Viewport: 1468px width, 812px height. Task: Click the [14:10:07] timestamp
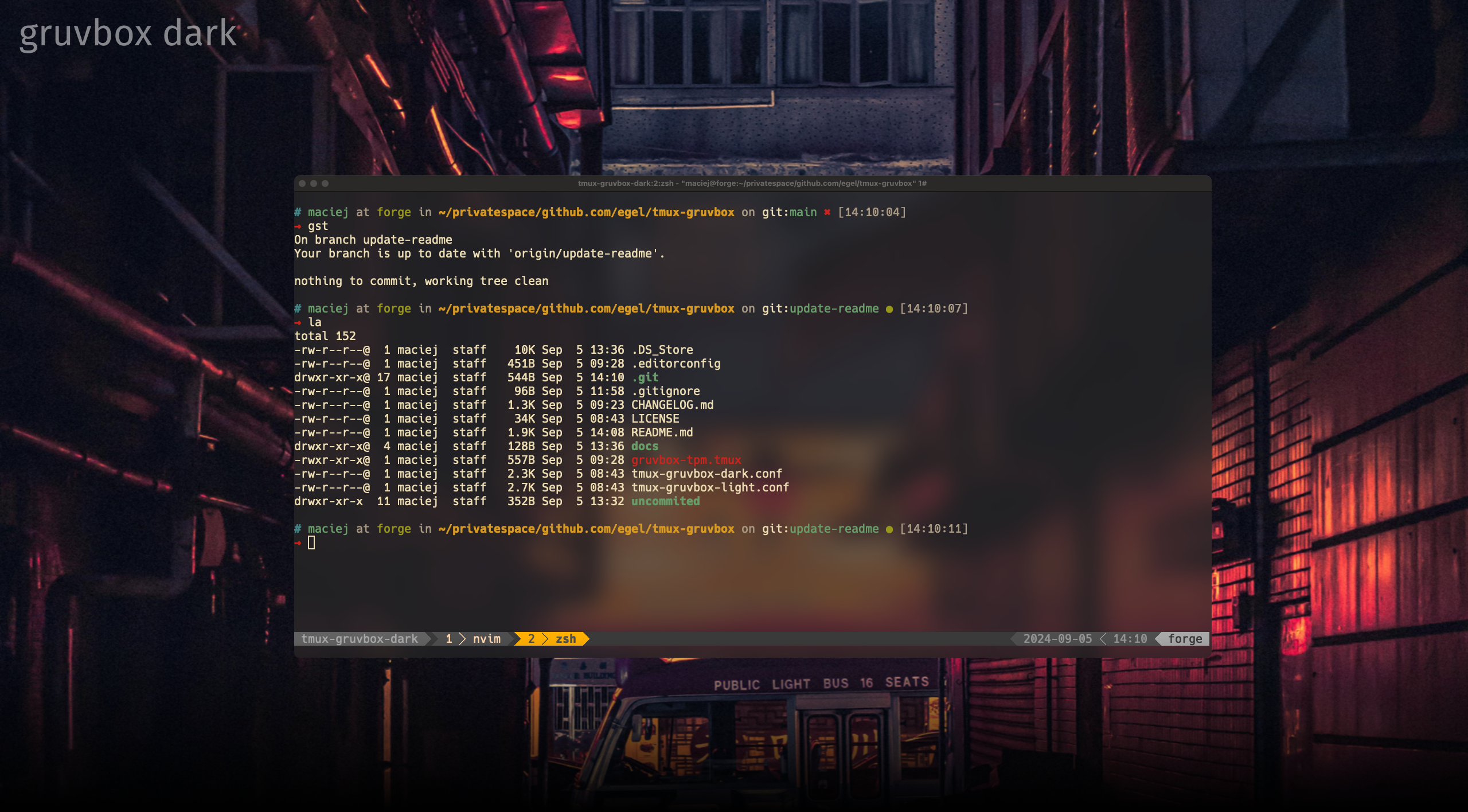point(934,309)
